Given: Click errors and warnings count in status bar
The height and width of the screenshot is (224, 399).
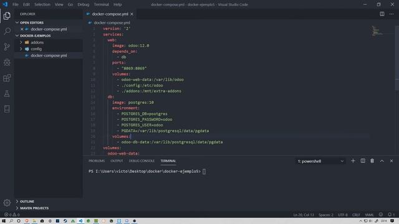Looking at the screenshot, I should 12,215.
